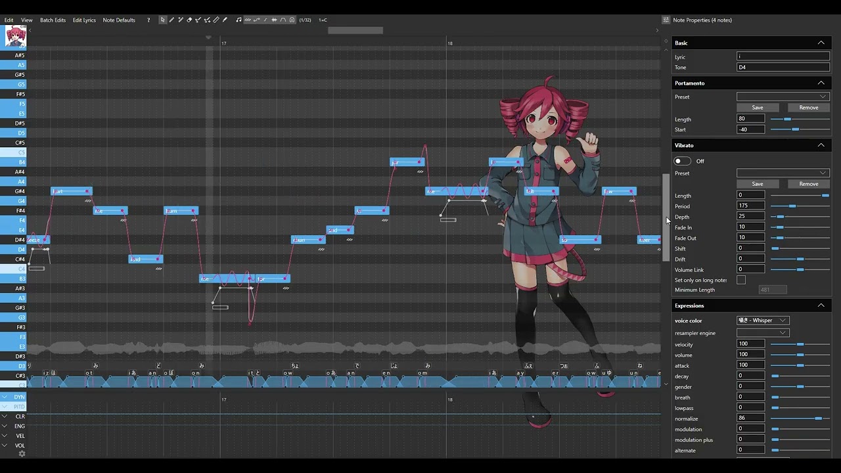Click the F#4 piano key

pos(13,210)
